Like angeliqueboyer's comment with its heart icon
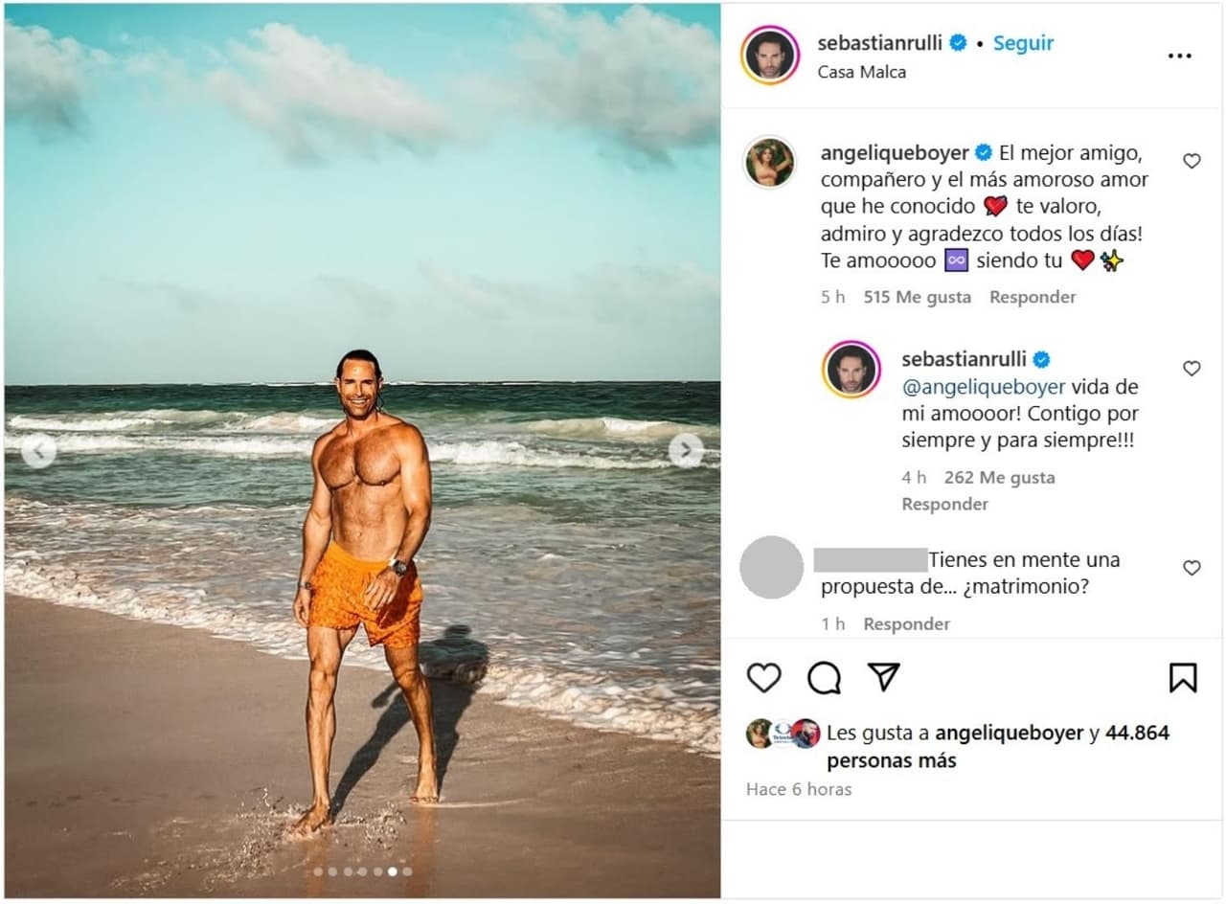 tap(1192, 161)
